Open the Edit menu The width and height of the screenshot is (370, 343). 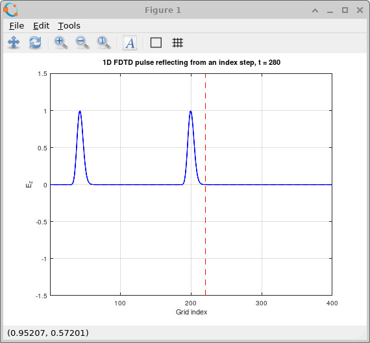pyautogui.click(x=41, y=26)
